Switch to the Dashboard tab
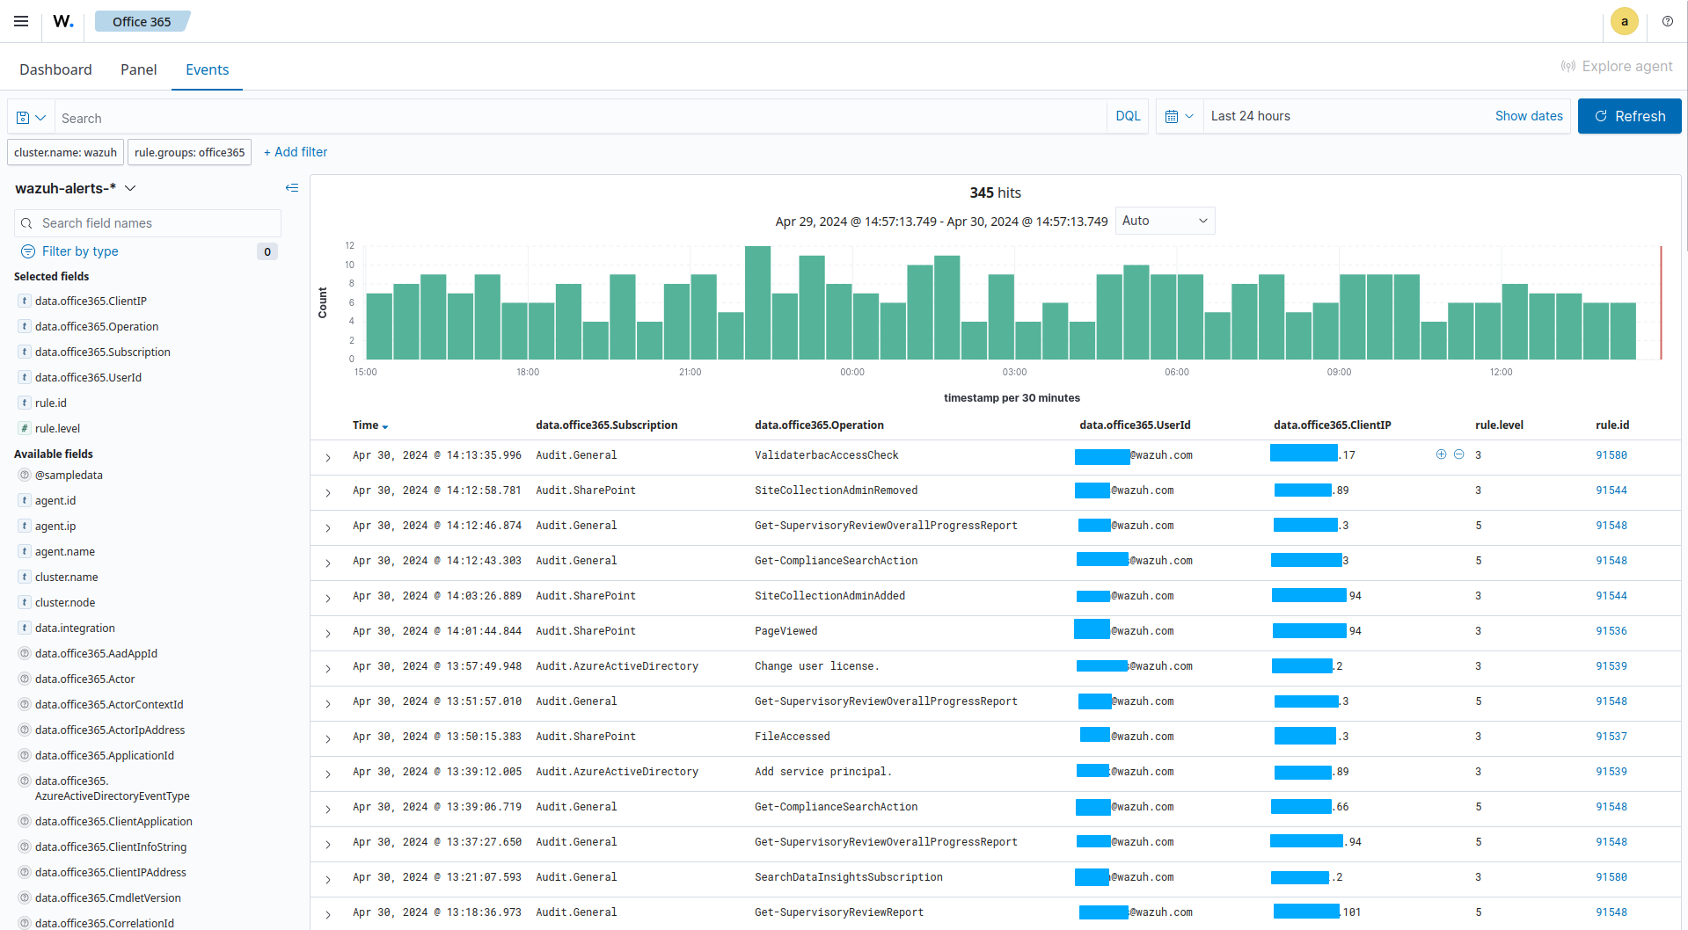This screenshot has height=930, width=1688. [x=55, y=69]
